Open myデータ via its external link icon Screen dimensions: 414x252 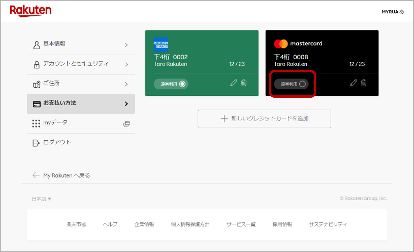pyautogui.click(x=127, y=124)
